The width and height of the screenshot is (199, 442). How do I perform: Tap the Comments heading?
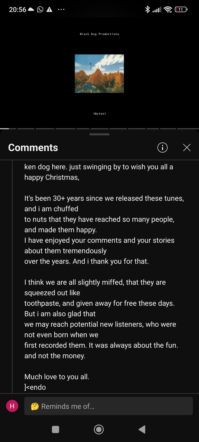click(x=33, y=148)
